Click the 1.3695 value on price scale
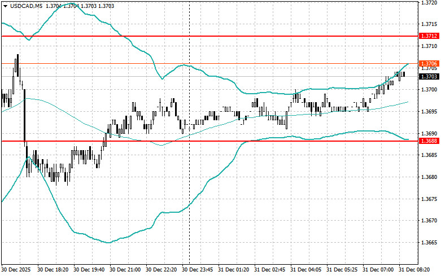Screen dimensions: 441x276 click(x=429, y=111)
